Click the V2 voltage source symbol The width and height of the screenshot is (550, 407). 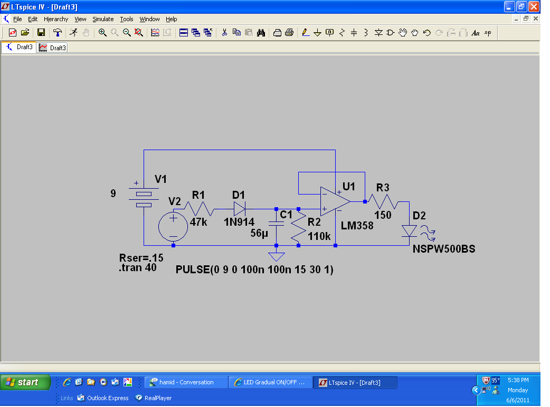173,227
